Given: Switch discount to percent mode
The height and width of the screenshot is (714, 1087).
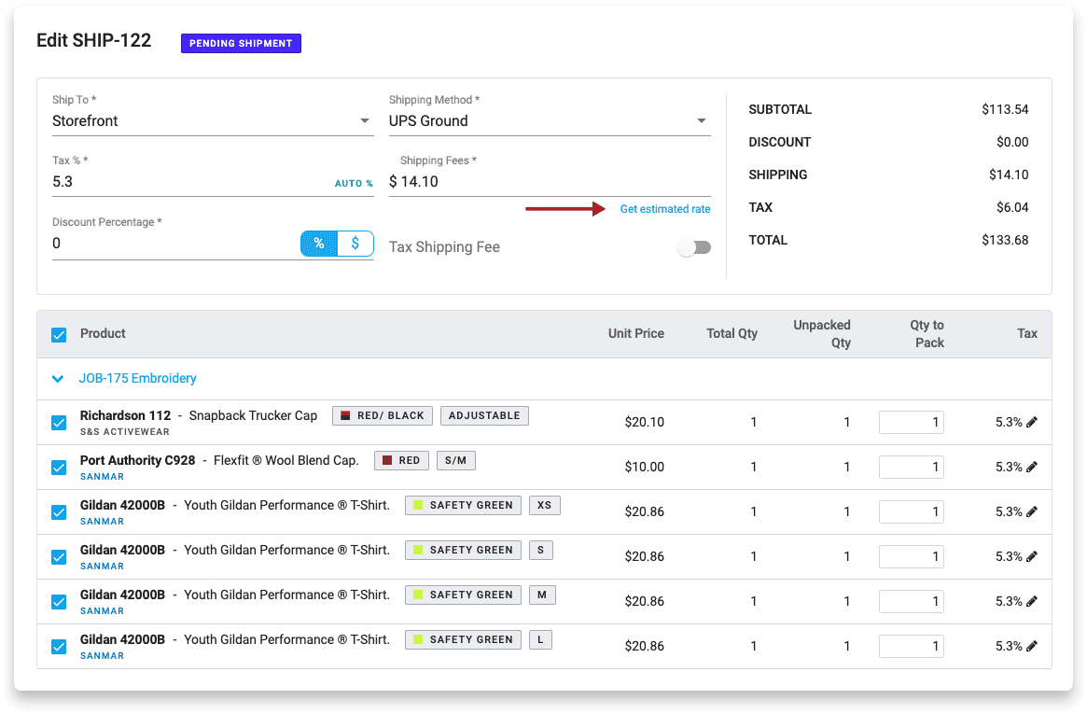Looking at the screenshot, I should click(319, 244).
